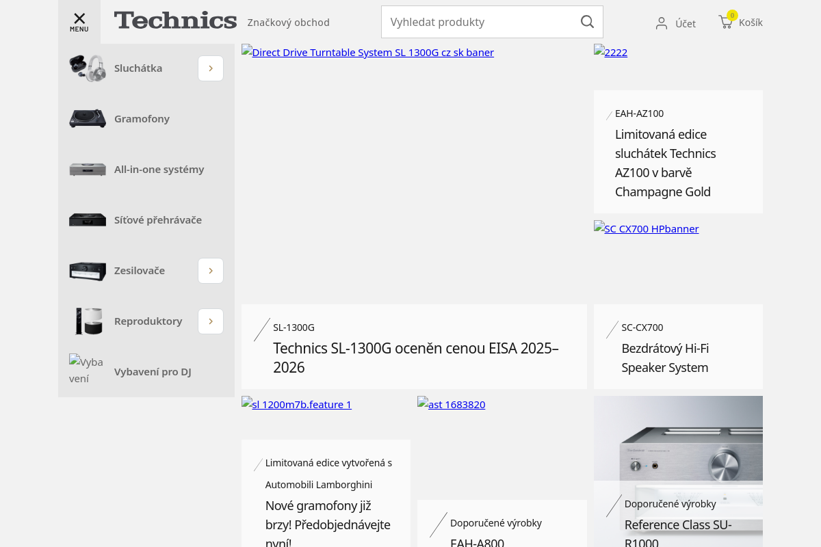The image size is (821, 547).
Task: Expand the Sluchátka submenu arrow
Action: (211, 68)
